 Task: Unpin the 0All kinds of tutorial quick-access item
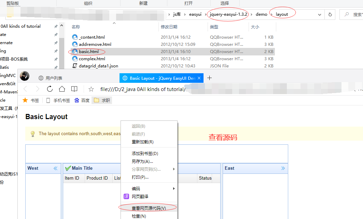[x=56, y=26]
